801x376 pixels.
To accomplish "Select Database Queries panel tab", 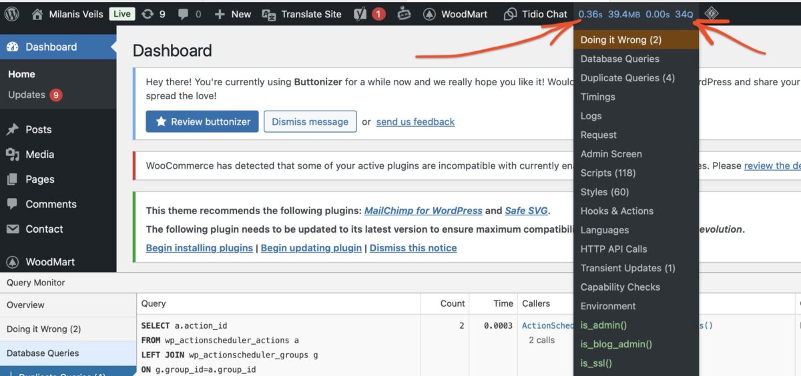I will (68, 353).
